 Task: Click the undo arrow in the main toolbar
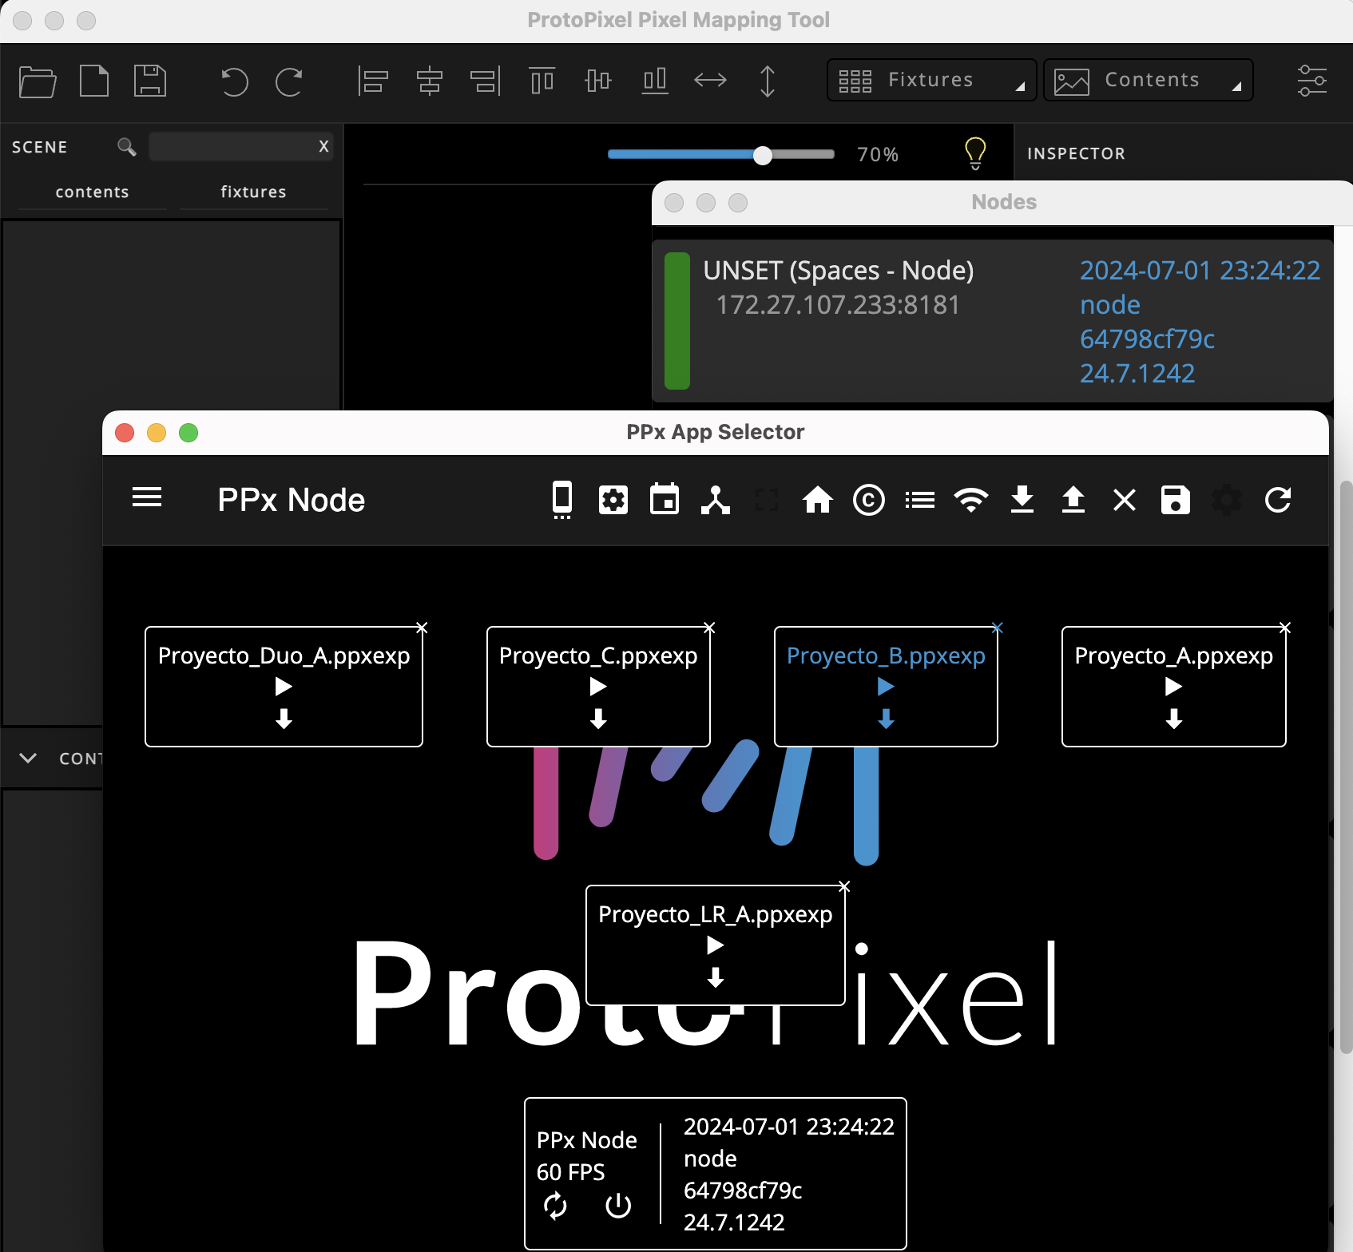233,81
